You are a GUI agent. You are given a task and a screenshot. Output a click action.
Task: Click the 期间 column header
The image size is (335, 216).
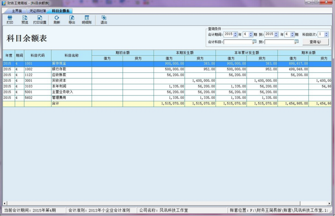[x=19, y=56]
